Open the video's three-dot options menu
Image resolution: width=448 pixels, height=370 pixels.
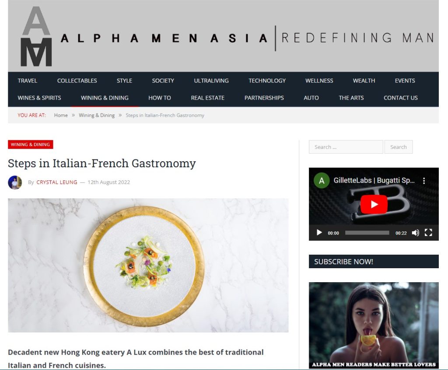click(x=424, y=180)
